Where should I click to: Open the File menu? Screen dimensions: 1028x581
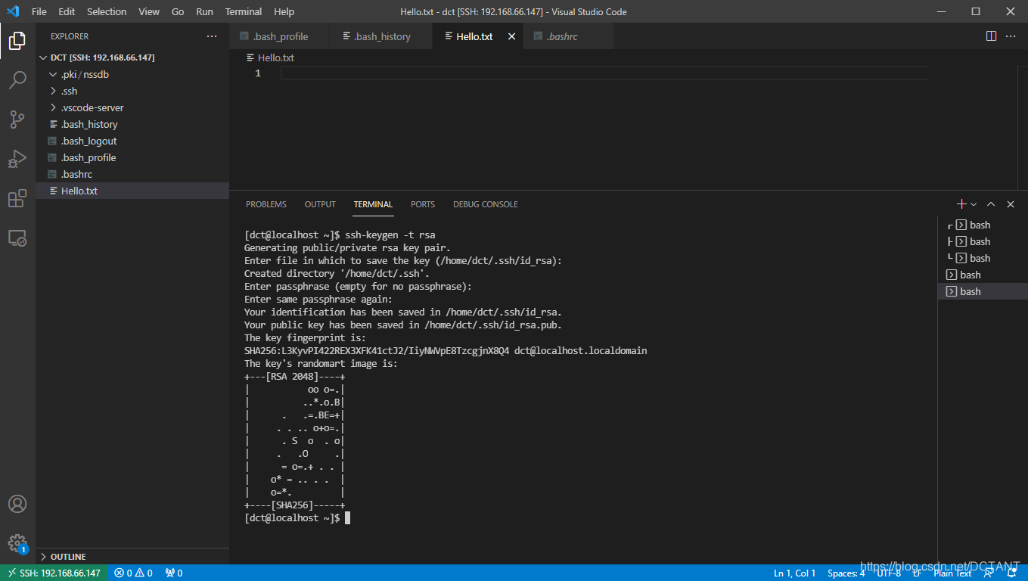(39, 11)
